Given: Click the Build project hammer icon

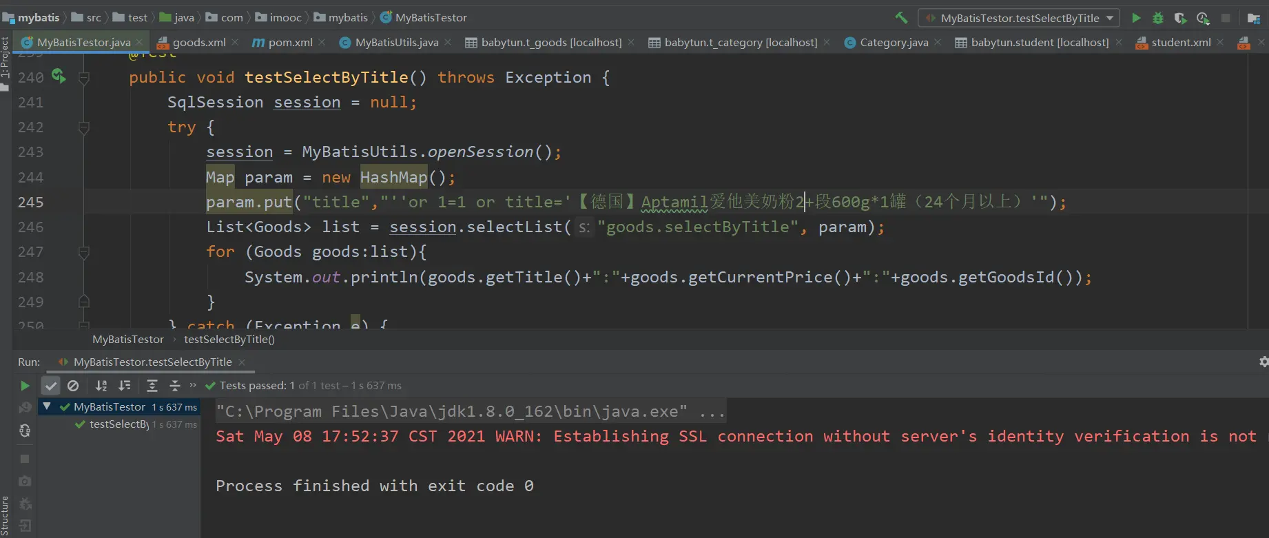Looking at the screenshot, I should pos(901,18).
